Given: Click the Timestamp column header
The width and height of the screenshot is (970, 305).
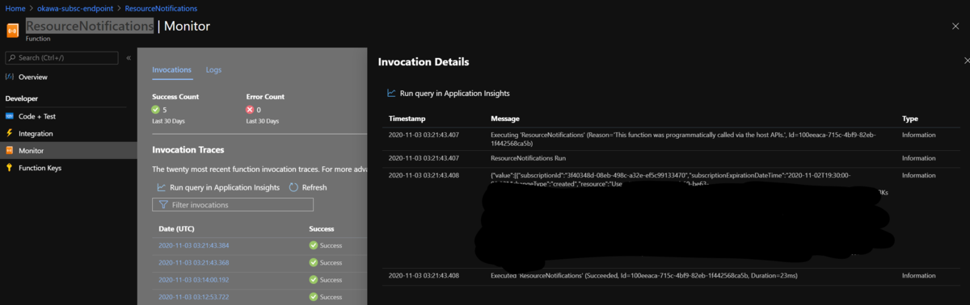Looking at the screenshot, I should pos(407,119).
